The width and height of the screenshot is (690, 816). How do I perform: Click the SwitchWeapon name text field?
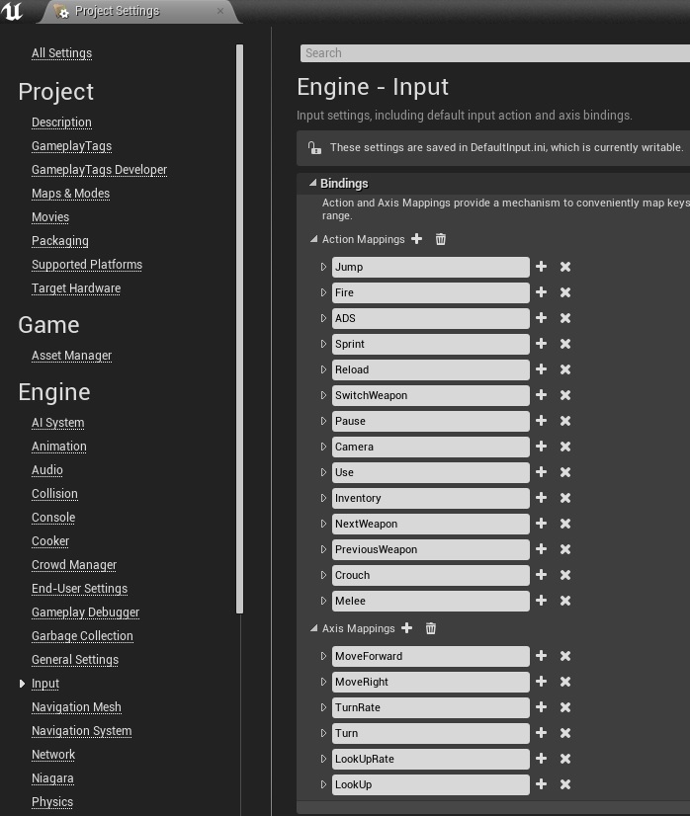coord(430,395)
